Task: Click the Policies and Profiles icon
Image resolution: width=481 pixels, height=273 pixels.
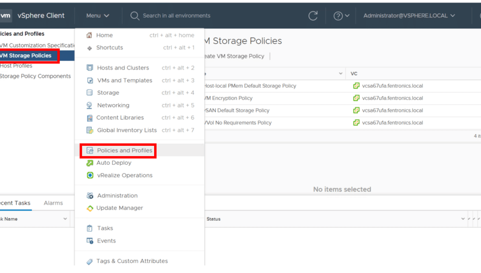Action: click(90, 150)
